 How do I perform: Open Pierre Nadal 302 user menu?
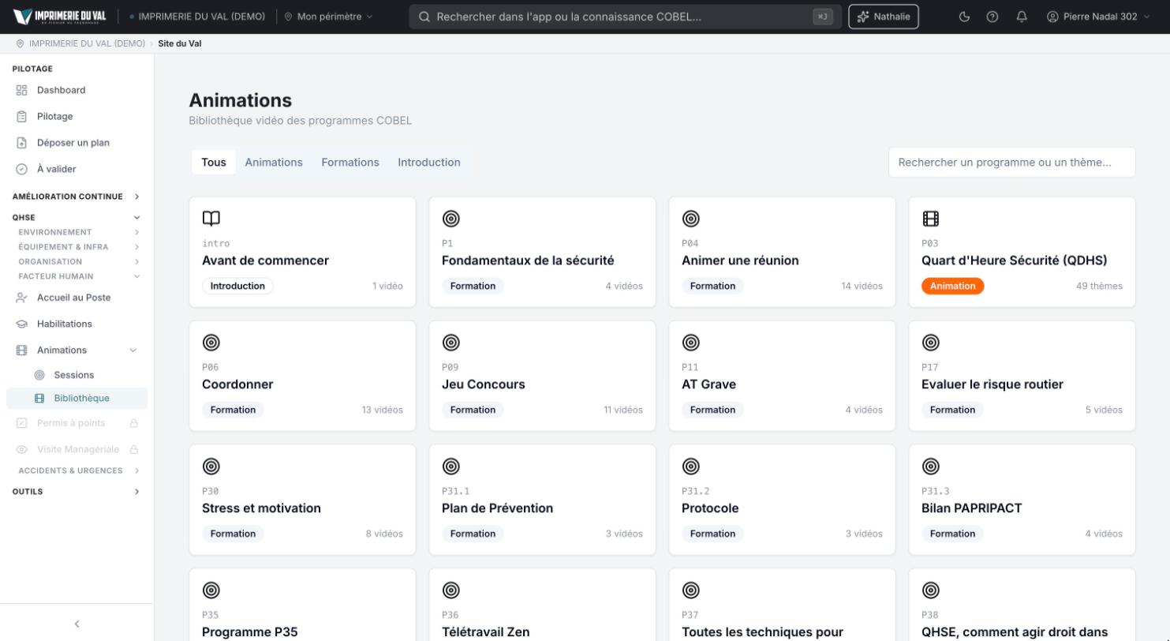[1098, 17]
